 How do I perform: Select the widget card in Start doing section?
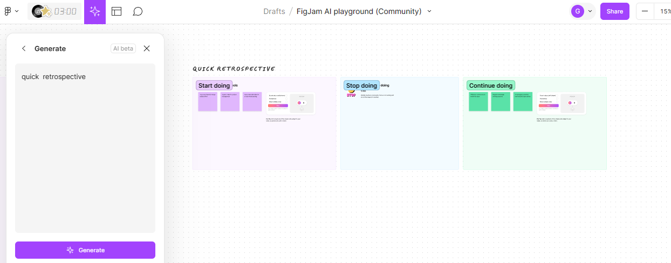(291, 103)
